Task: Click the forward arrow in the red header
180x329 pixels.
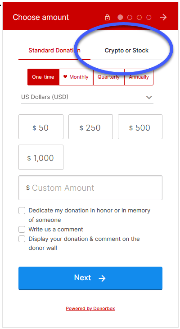Action: pyautogui.click(x=163, y=17)
